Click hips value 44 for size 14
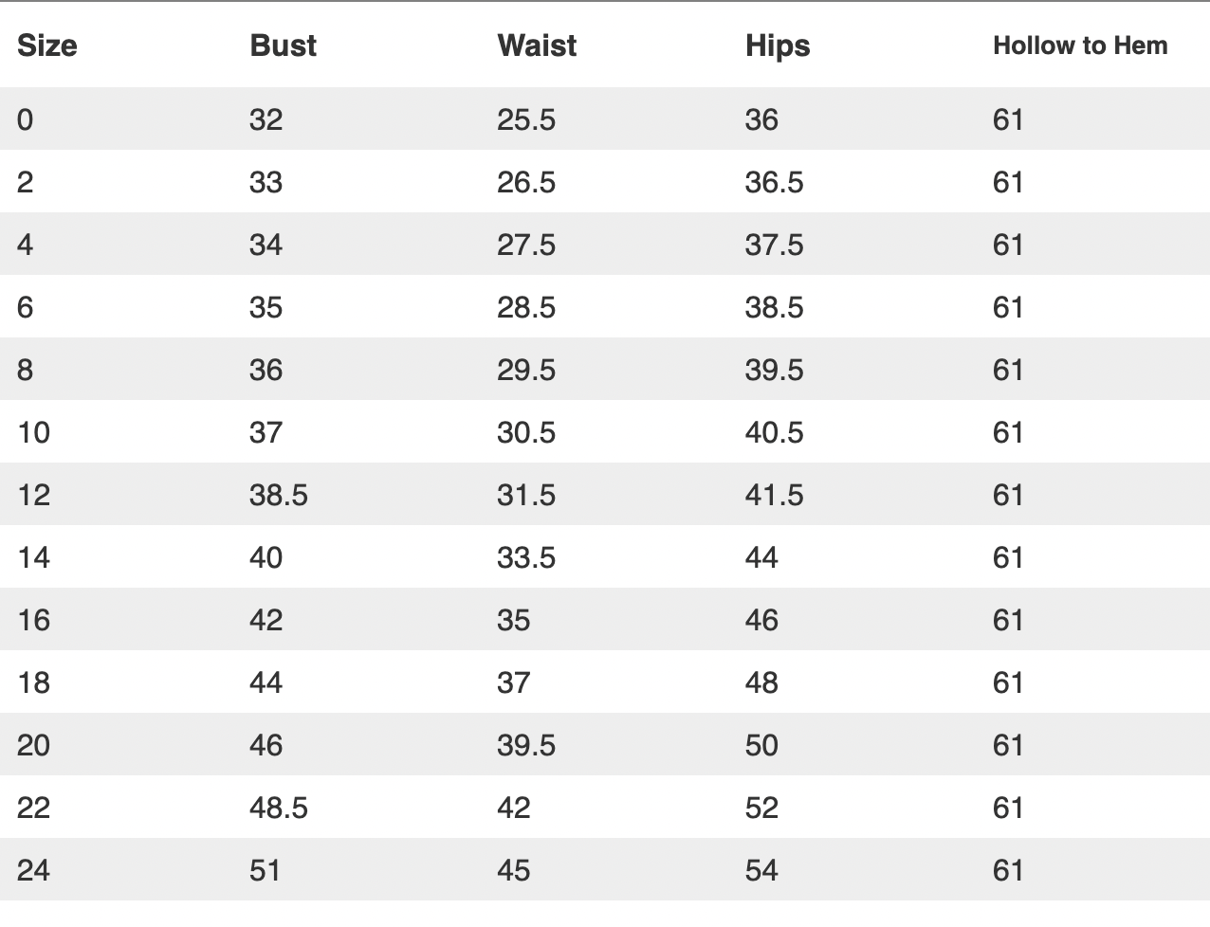Image resolution: width=1210 pixels, height=927 pixels. pos(761,557)
